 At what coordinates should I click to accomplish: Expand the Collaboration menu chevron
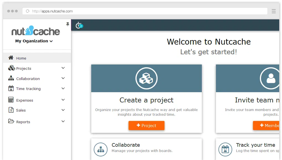pyautogui.click(x=63, y=78)
